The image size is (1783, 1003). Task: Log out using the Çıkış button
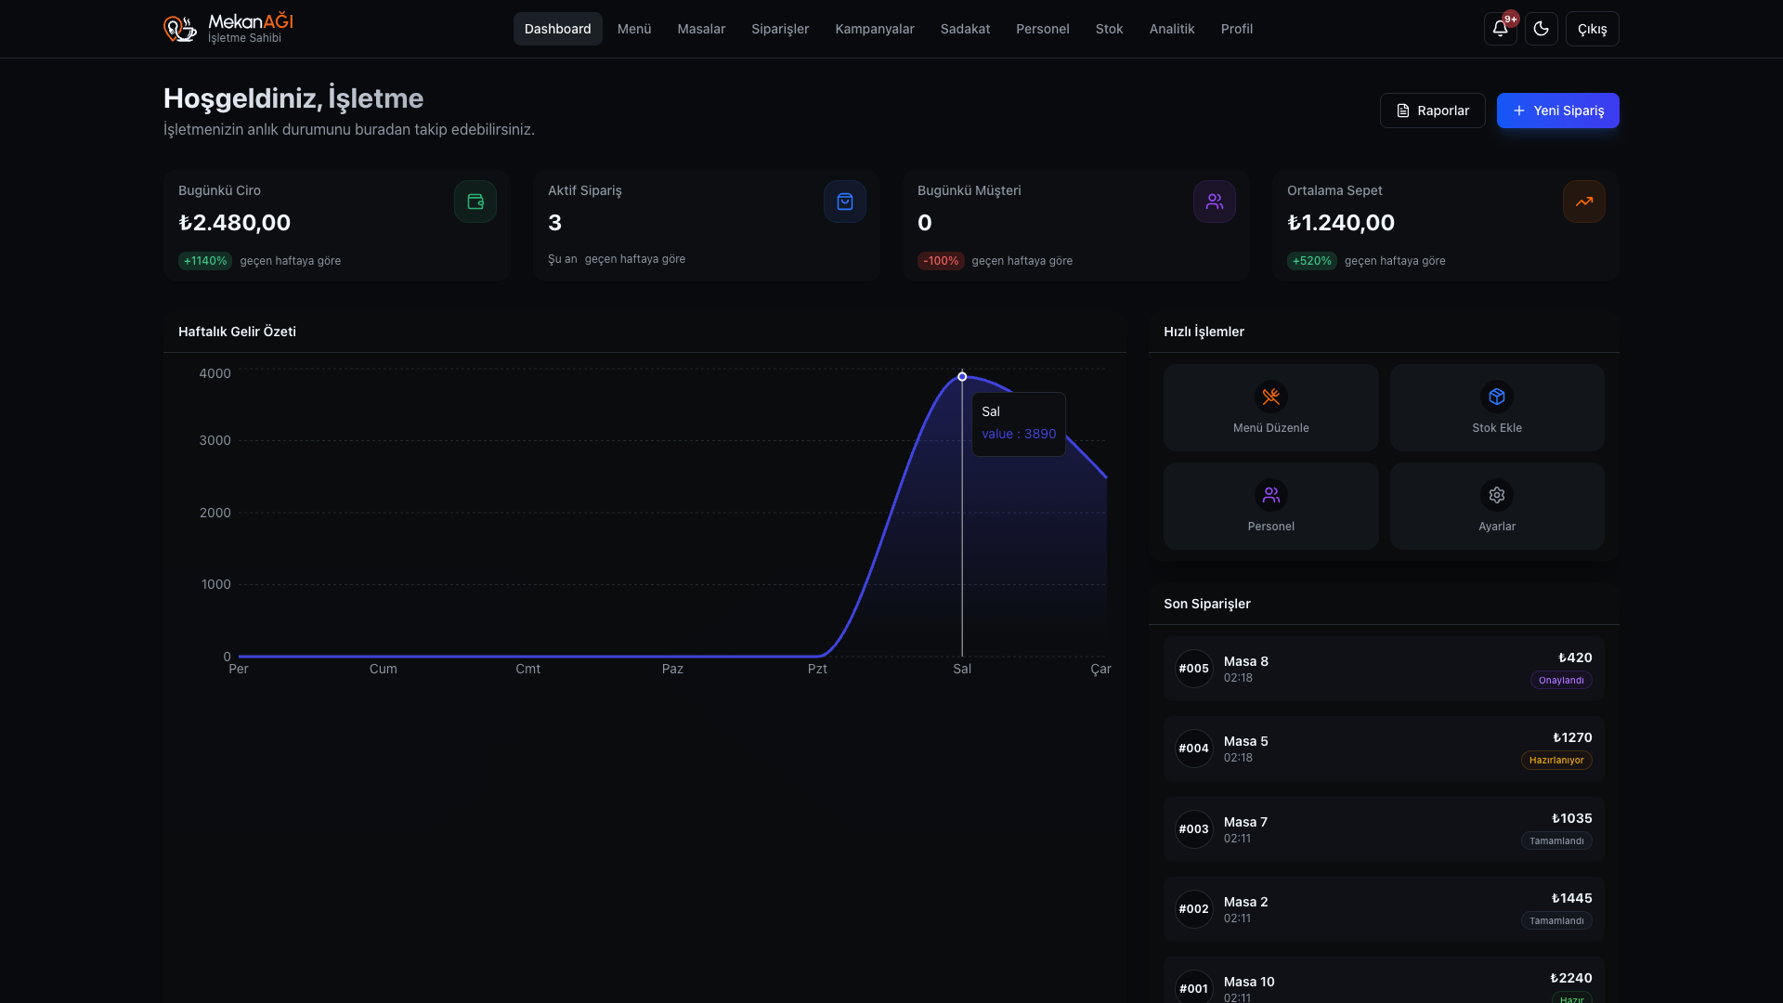[1592, 29]
